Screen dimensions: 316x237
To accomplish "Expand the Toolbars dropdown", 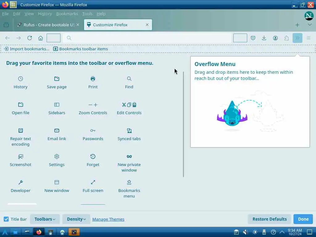I will click(x=45, y=219).
